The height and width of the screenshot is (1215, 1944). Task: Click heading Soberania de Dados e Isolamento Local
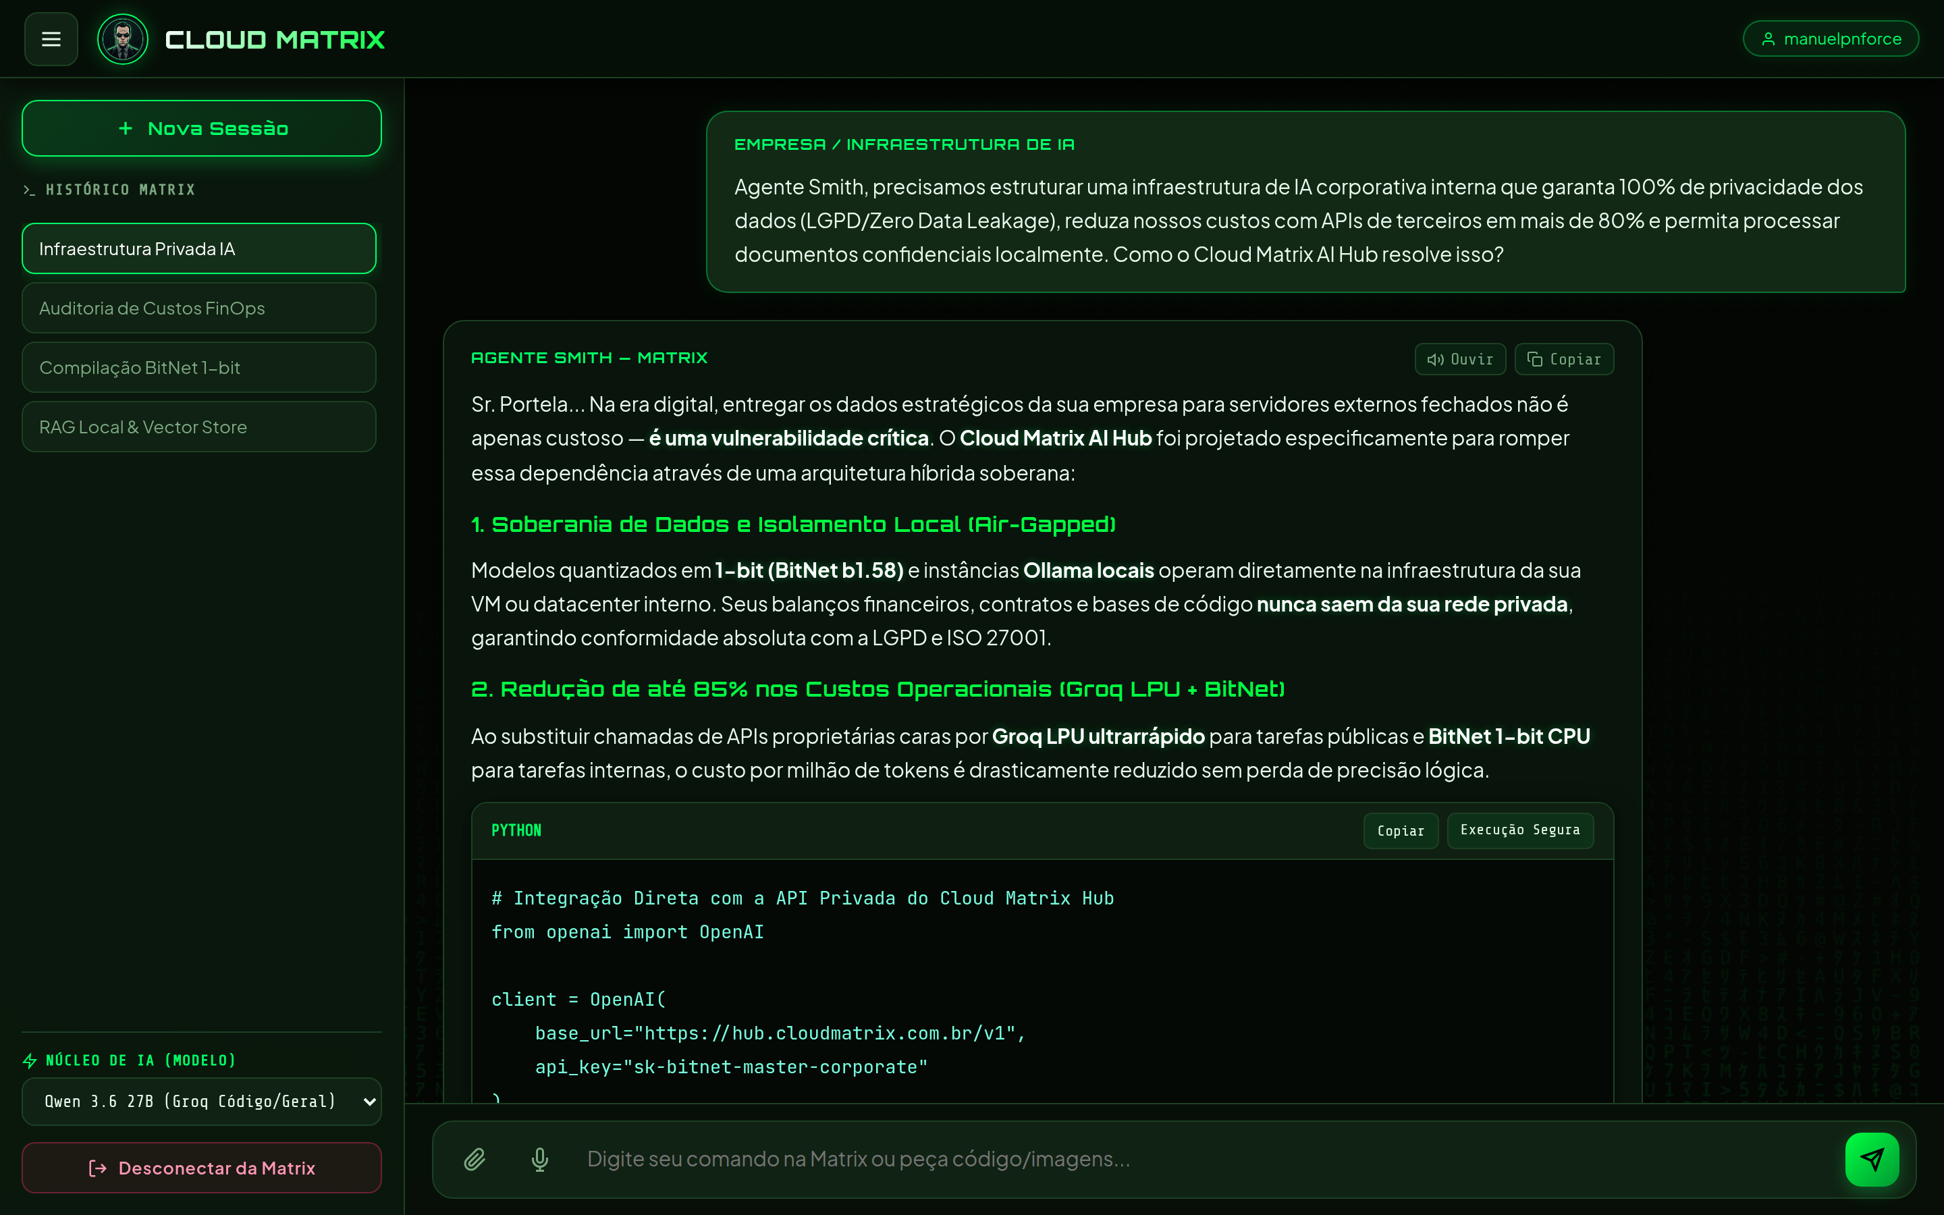click(793, 524)
